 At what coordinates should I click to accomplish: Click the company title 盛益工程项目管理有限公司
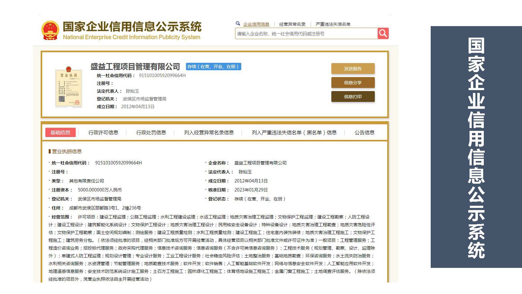click(x=135, y=67)
